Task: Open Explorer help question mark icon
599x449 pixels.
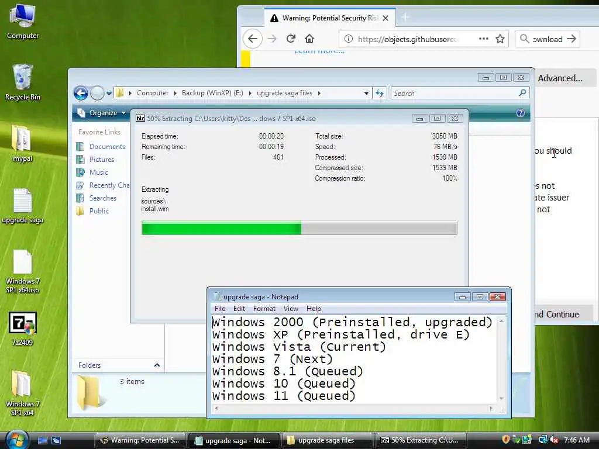Action: 520,113
